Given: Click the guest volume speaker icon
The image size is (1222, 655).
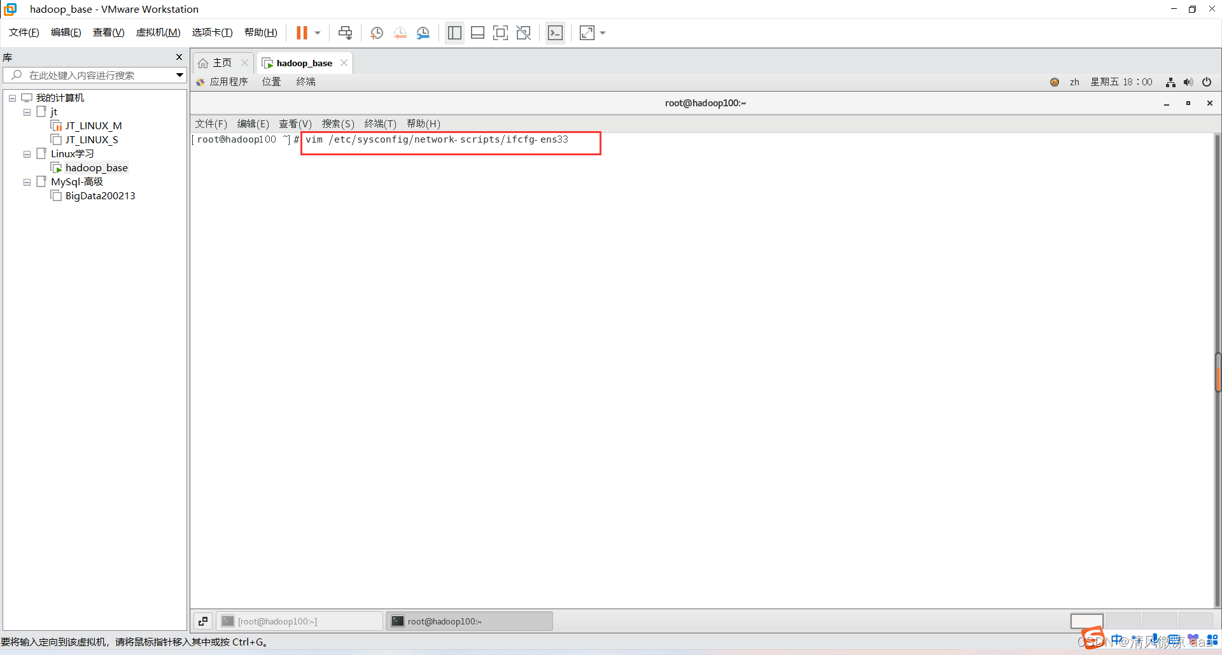Looking at the screenshot, I should click(x=1188, y=82).
